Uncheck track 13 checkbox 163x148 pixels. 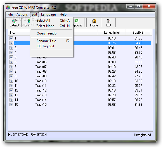pos(11,95)
